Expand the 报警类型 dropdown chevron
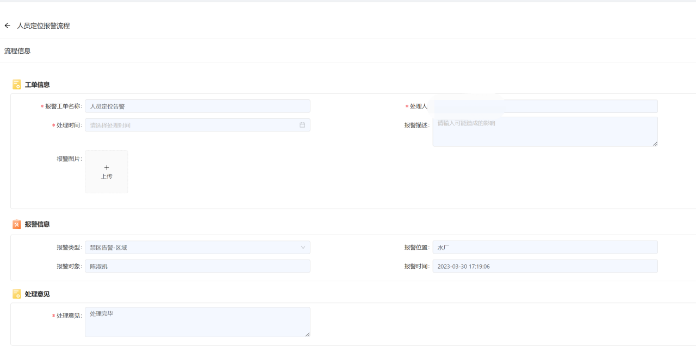Image resolution: width=696 pixels, height=354 pixels. click(303, 248)
